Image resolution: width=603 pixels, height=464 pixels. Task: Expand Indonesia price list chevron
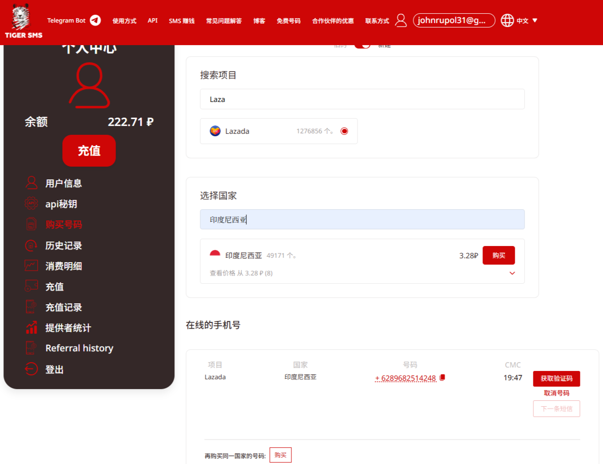[x=512, y=273]
